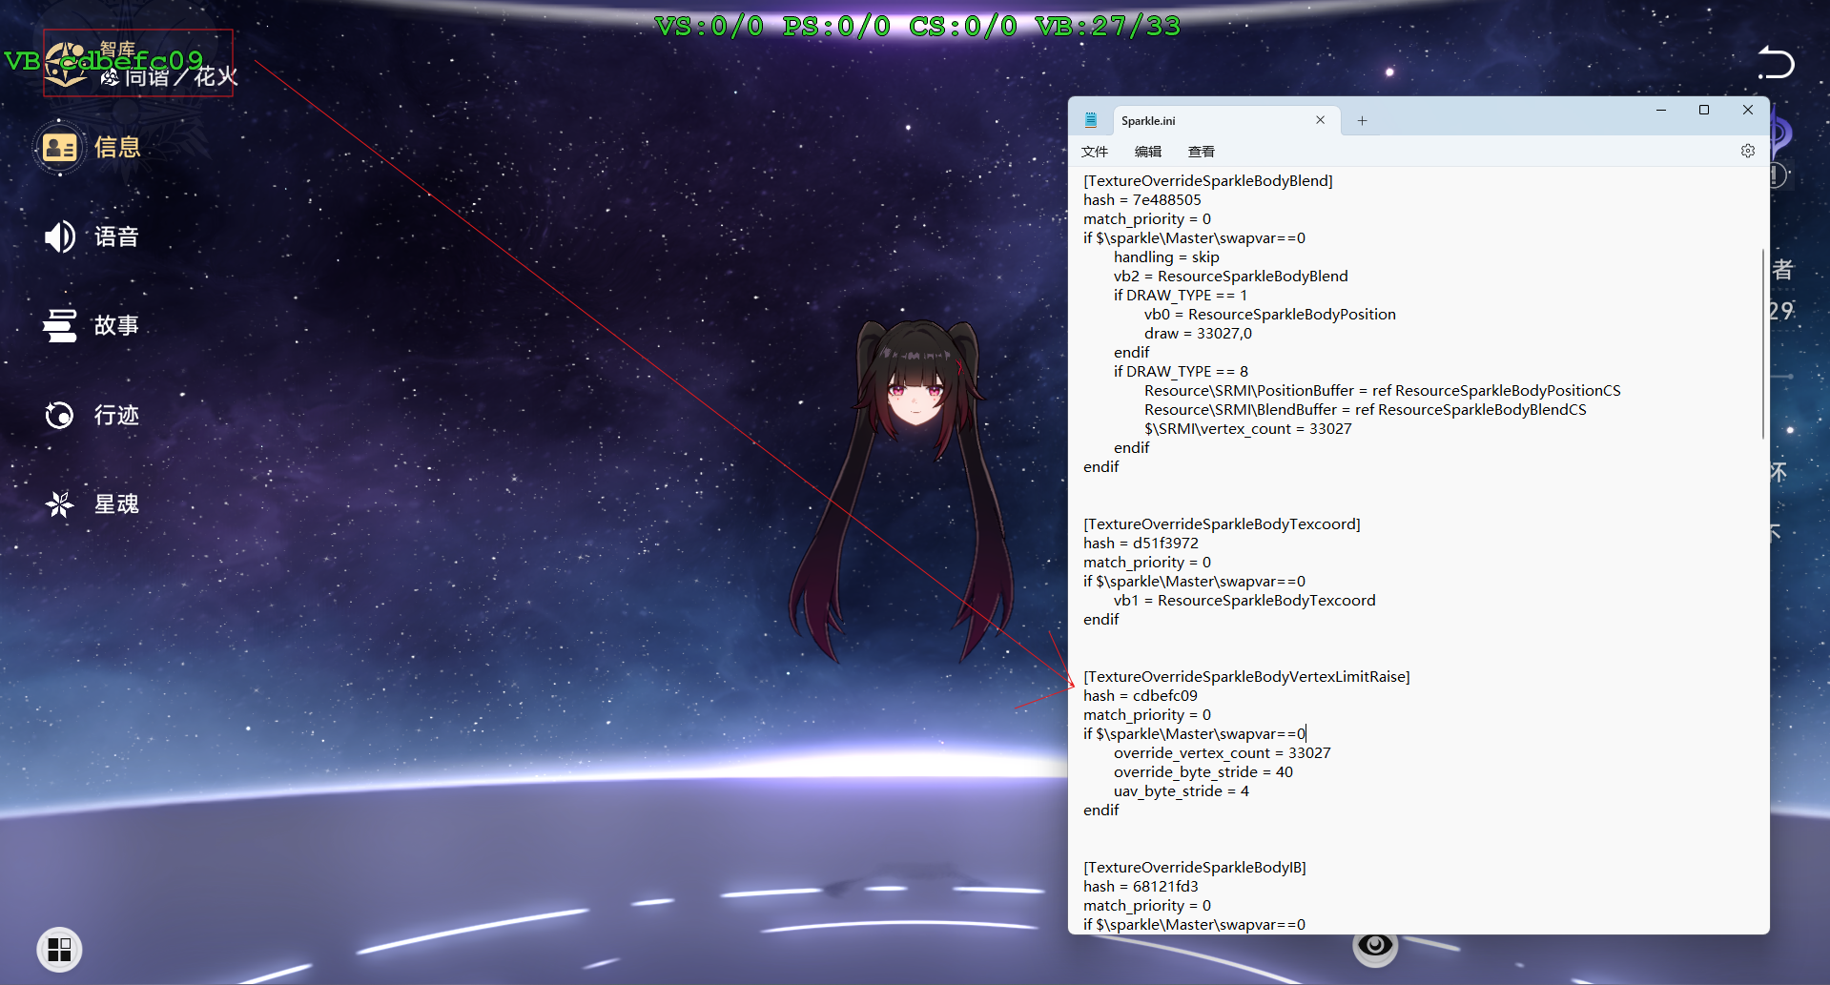This screenshot has height=985, width=1830.
Task: Open the 编辑 menu in Notepad
Action: click(1148, 152)
